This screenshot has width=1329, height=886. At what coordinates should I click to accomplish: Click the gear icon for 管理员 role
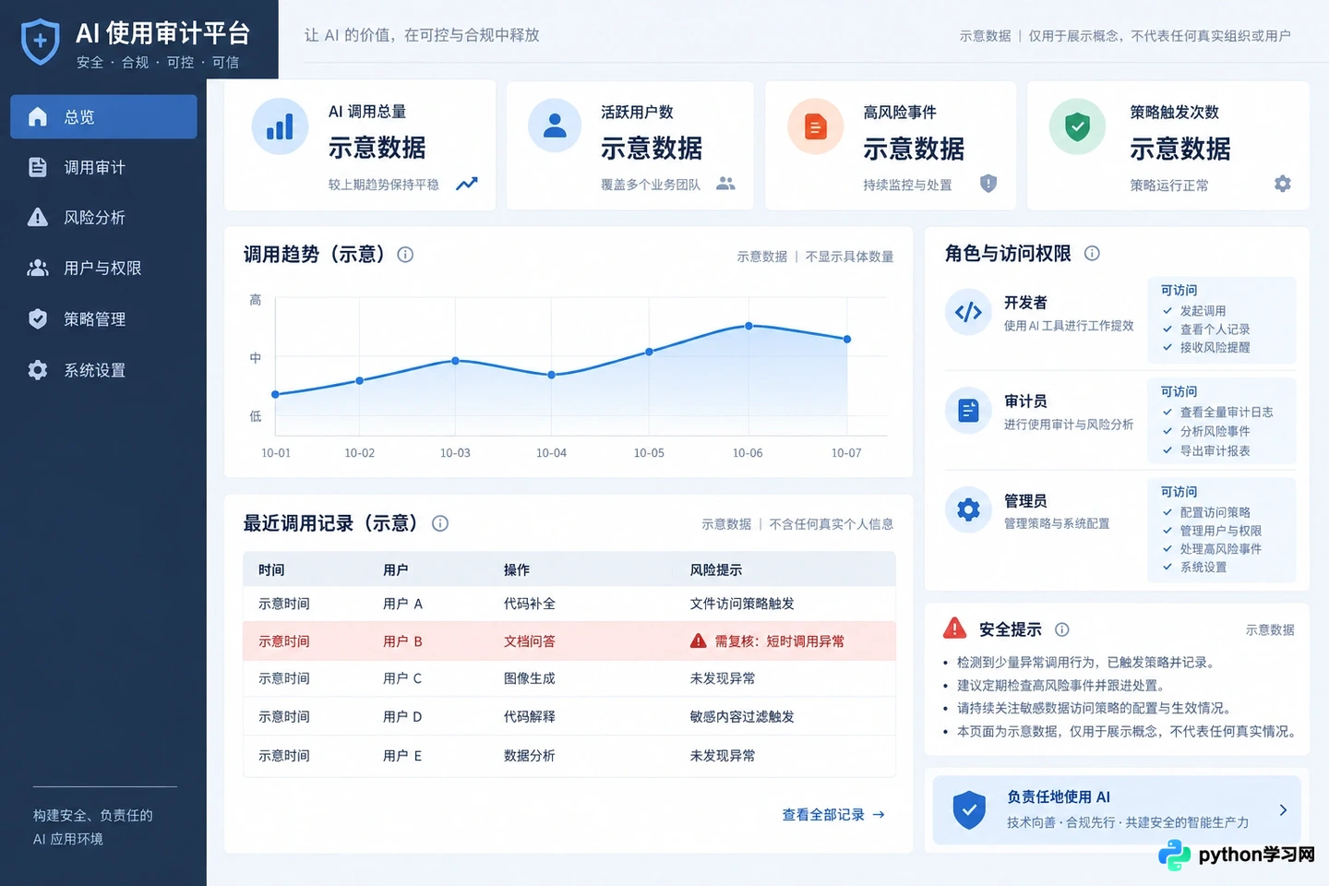click(x=968, y=509)
